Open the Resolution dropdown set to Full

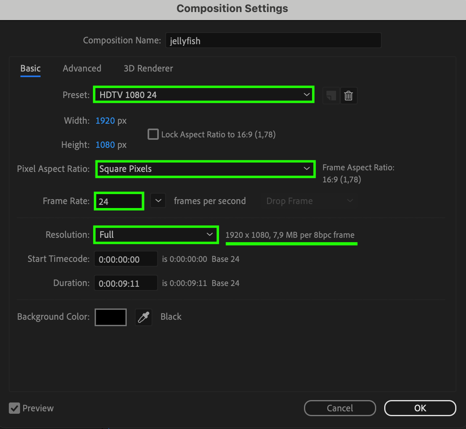coord(156,235)
